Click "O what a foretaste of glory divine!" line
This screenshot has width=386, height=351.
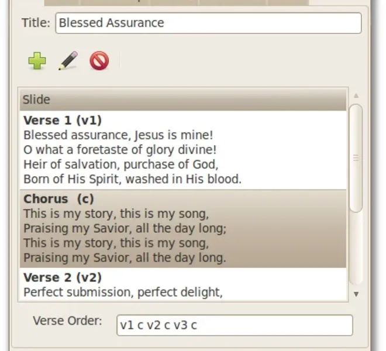pyautogui.click(x=120, y=150)
